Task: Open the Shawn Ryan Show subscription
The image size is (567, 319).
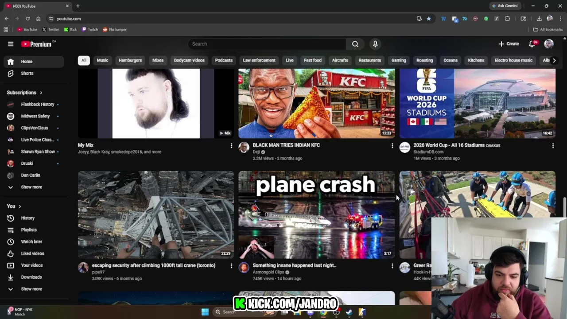Action: tap(34, 152)
